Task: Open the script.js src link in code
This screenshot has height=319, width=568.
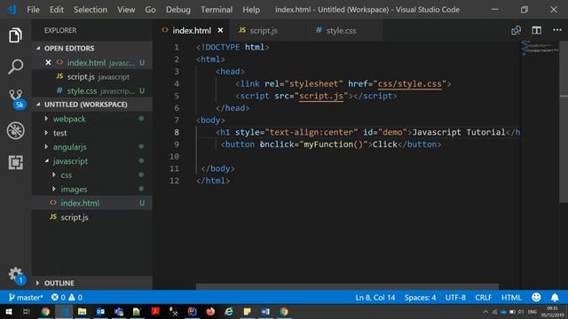Action: 321,96
